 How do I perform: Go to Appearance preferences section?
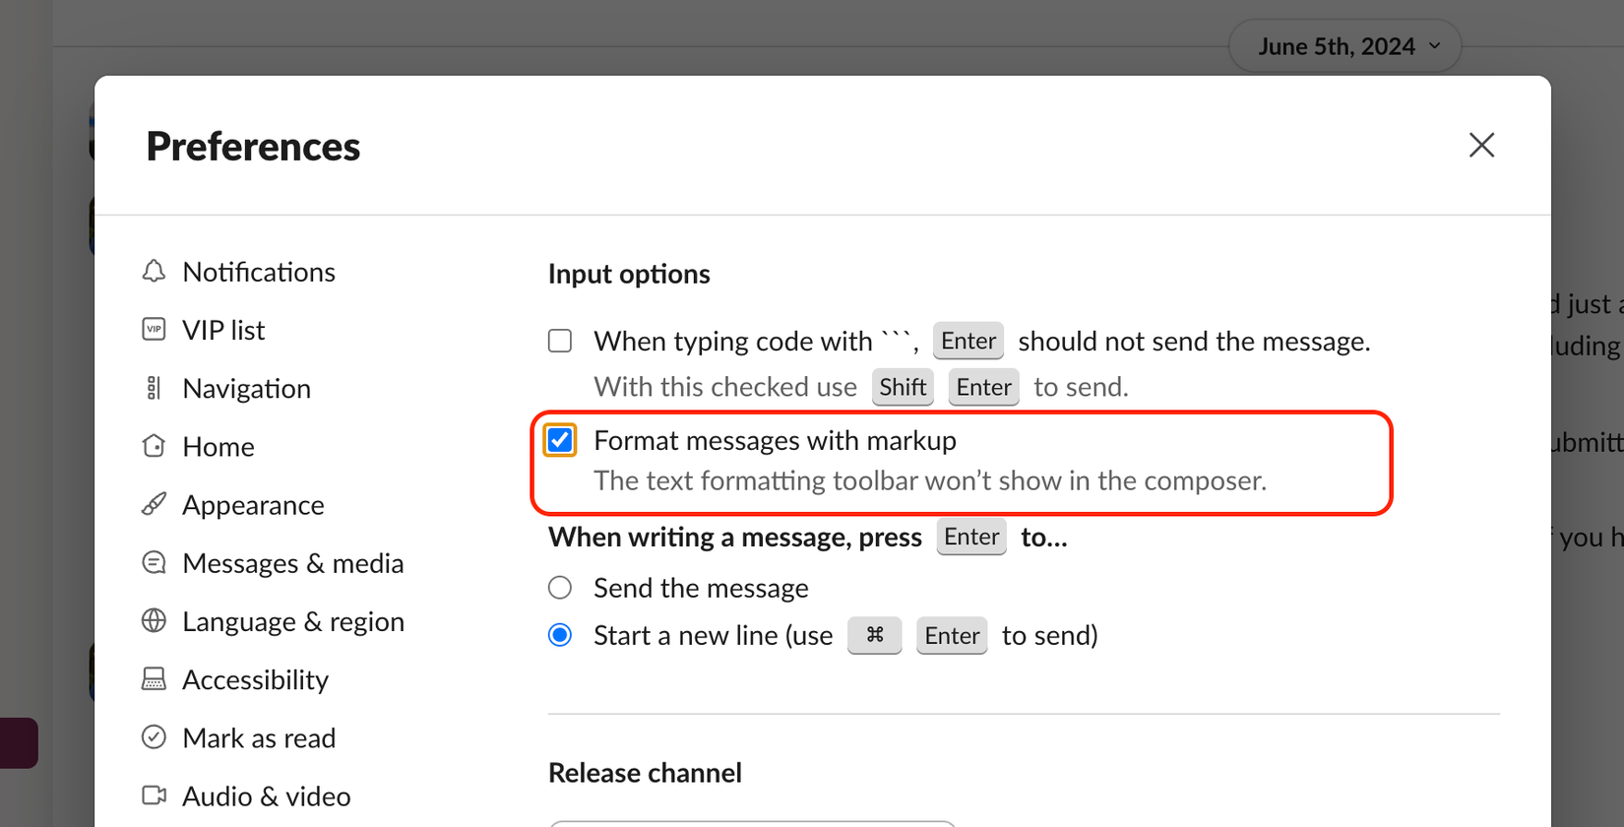click(x=253, y=505)
